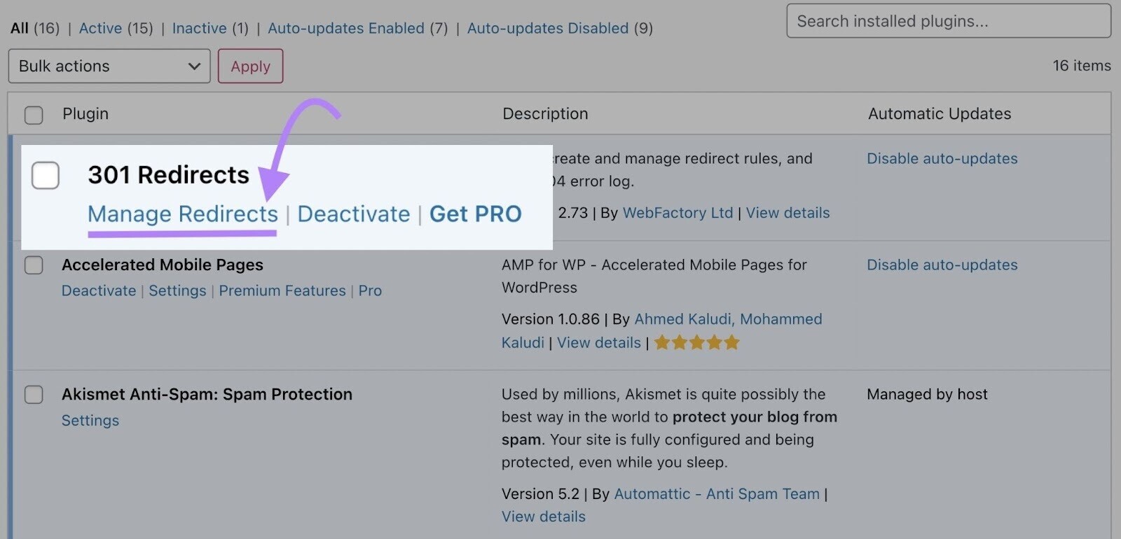The image size is (1121, 539).
Task: Click Get PRO for 301 Redirects
Action: click(475, 214)
